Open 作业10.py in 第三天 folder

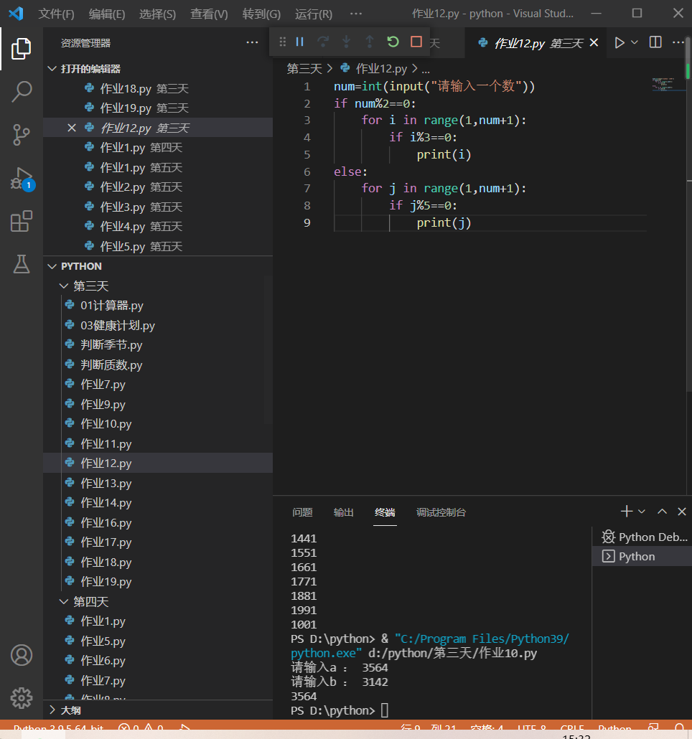click(x=158, y=424)
